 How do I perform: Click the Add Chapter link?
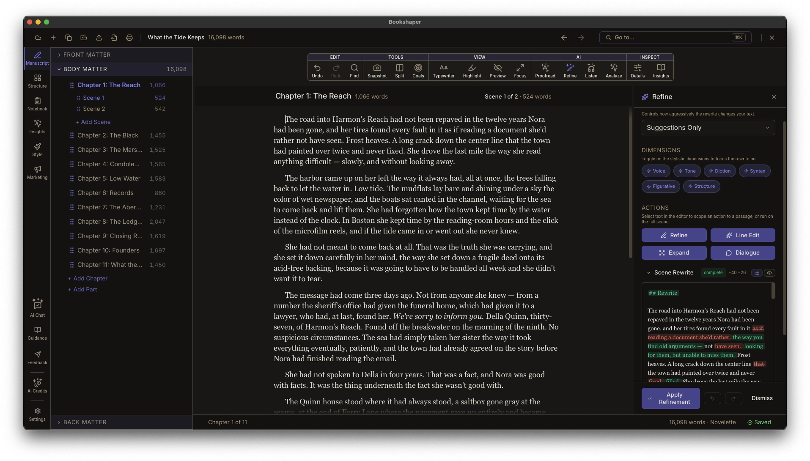point(88,278)
